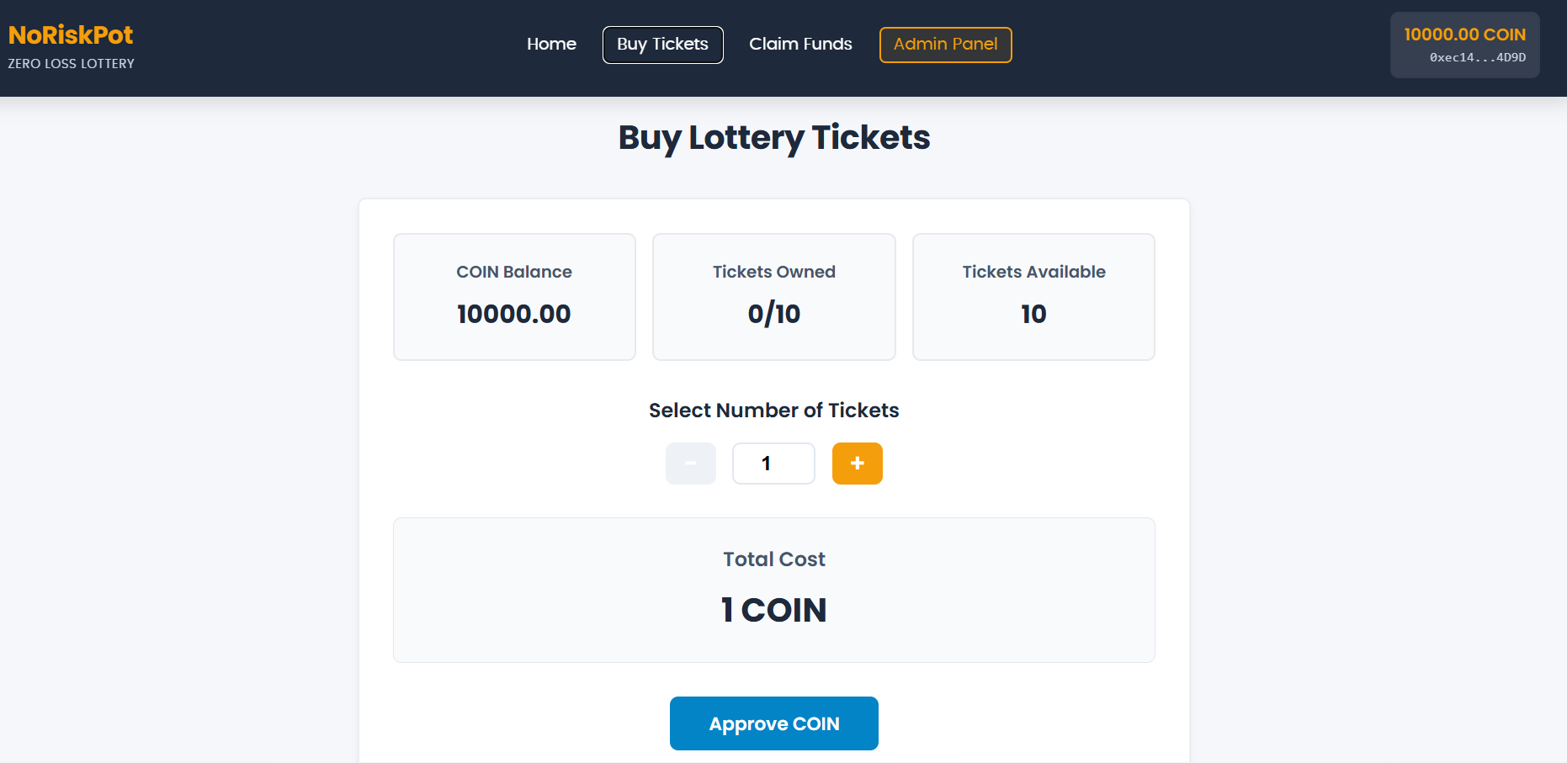Navigate to Claim Funds
This screenshot has height=763, width=1567.
[x=800, y=45]
